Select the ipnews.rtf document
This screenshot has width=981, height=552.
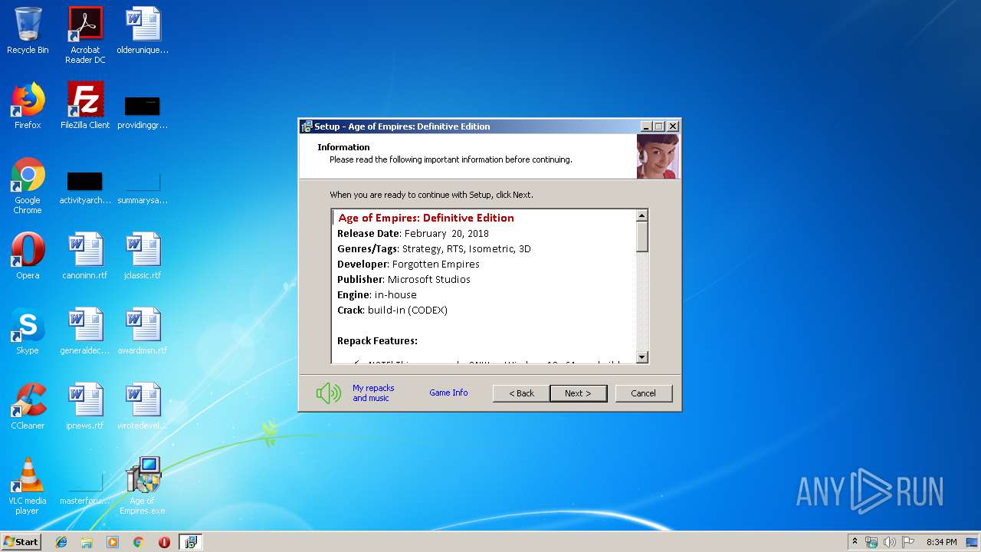pos(85,406)
